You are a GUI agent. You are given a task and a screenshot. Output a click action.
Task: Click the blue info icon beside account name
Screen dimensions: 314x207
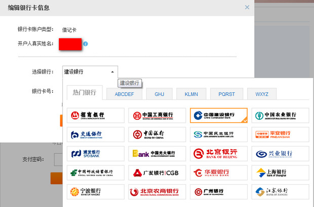point(86,44)
